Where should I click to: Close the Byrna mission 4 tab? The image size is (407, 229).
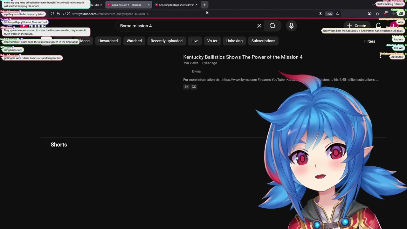pyautogui.click(x=148, y=5)
